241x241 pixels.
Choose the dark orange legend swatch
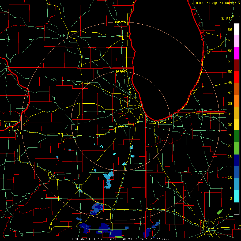pyautogui.click(x=236, y=89)
